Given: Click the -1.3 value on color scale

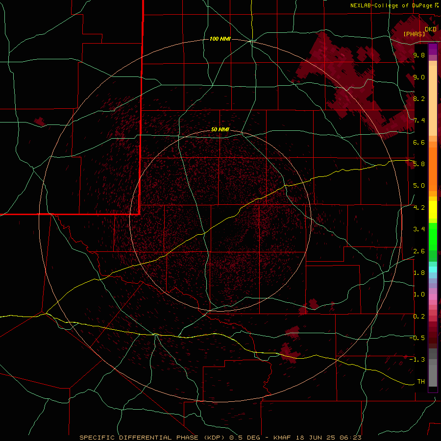Looking at the screenshot, I should [417, 360].
